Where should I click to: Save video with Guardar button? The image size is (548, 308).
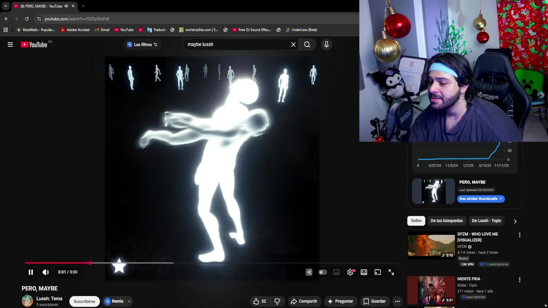click(x=374, y=301)
